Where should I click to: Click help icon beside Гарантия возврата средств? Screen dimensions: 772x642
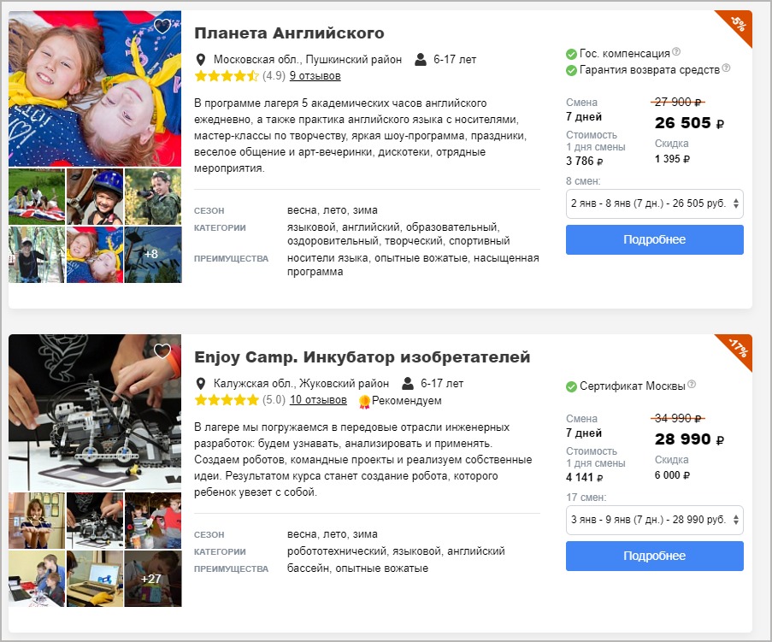[726, 68]
